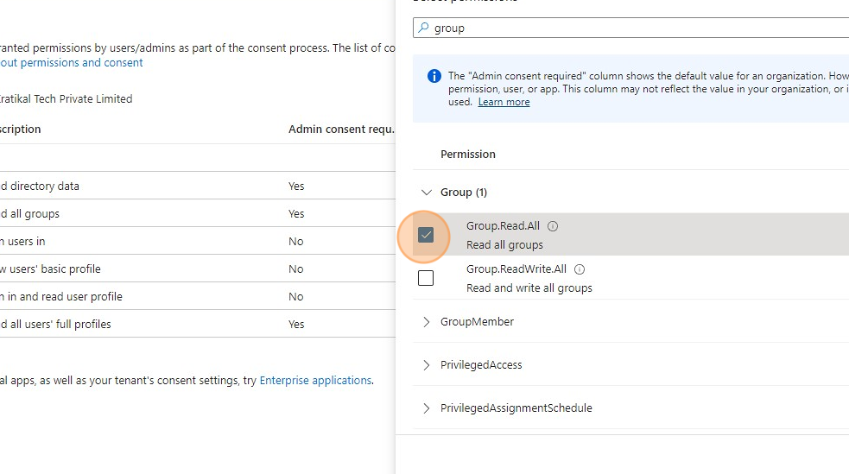Select the 'all users' full profiles' table row
849x474 pixels.
click(x=173, y=325)
